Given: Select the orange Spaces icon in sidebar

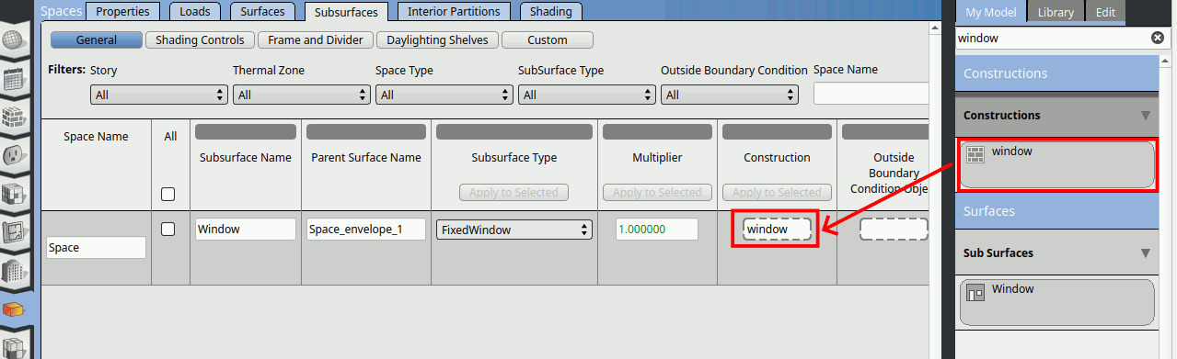Looking at the screenshot, I should click(14, 309).
